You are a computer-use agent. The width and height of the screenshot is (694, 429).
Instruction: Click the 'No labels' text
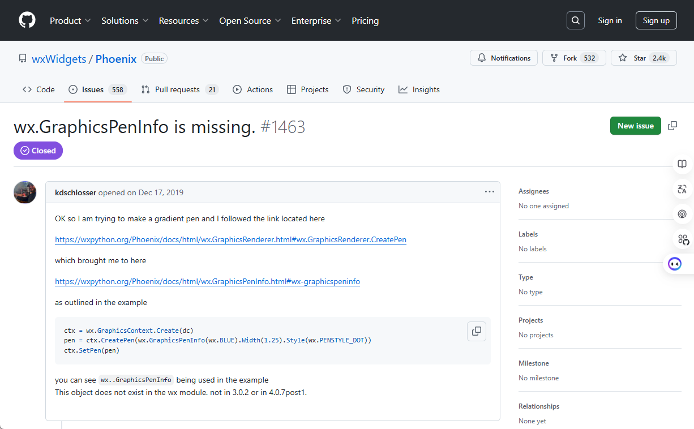point(533,249)
